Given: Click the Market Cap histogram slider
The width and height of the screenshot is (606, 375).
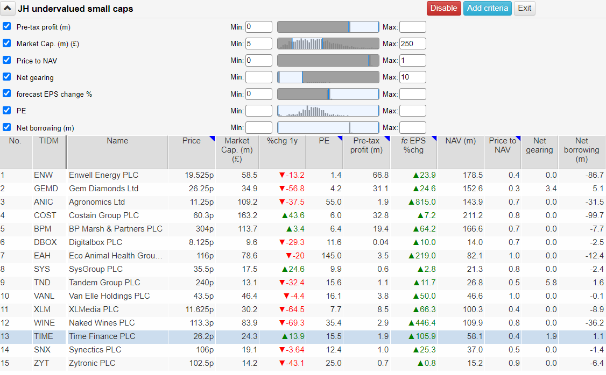Looking at the screenshot, I should click(x=328, y=44).
